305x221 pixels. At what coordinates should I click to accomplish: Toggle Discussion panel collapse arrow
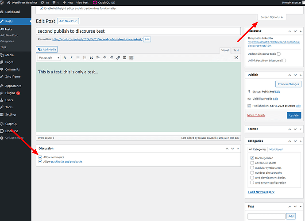pos(238,149)
